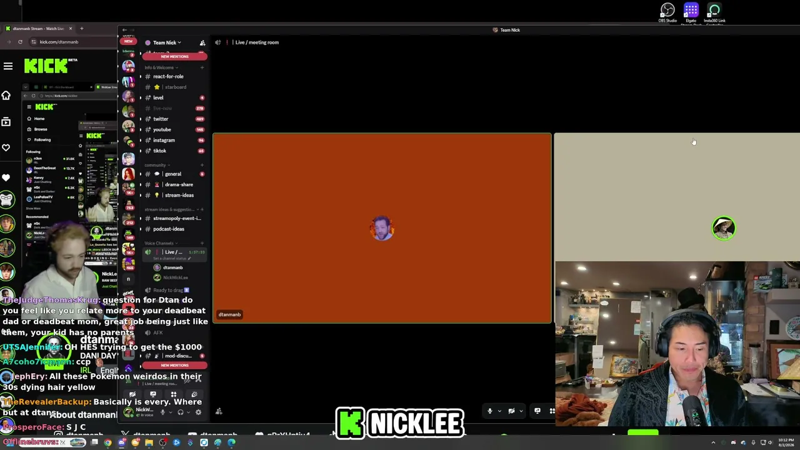Open the Kick hamburger menu
The image size is (800, 450).
tap(8, 66)
